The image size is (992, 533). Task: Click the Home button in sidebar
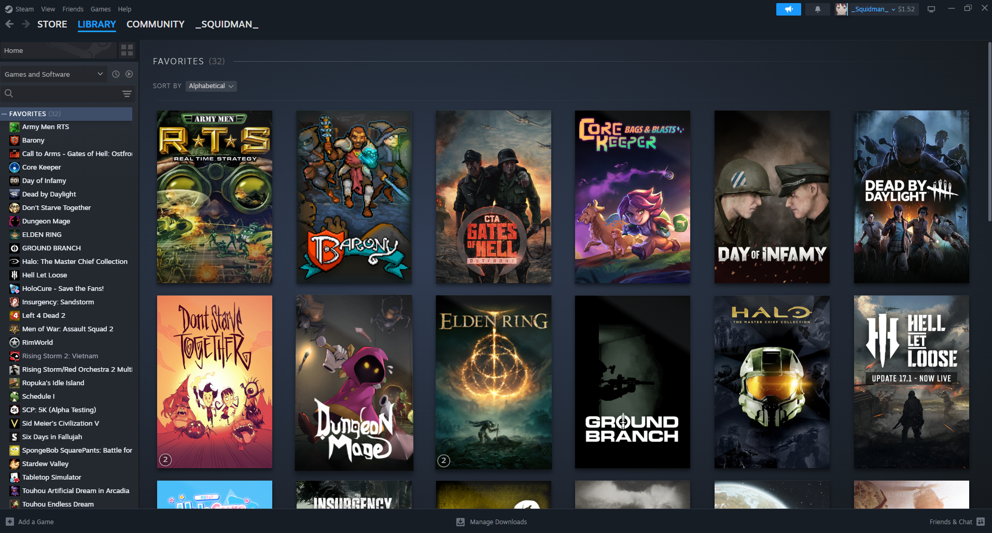pyautogui.click(x=59, y=50)
